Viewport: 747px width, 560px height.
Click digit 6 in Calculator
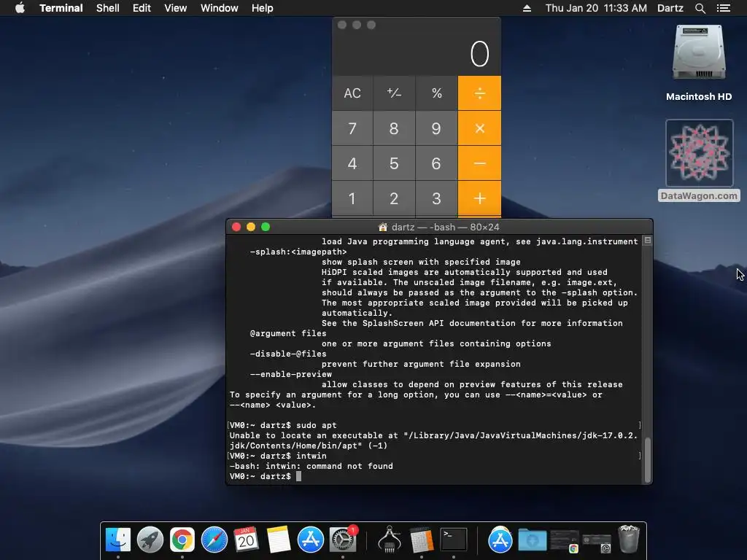[x=436, y=163]
